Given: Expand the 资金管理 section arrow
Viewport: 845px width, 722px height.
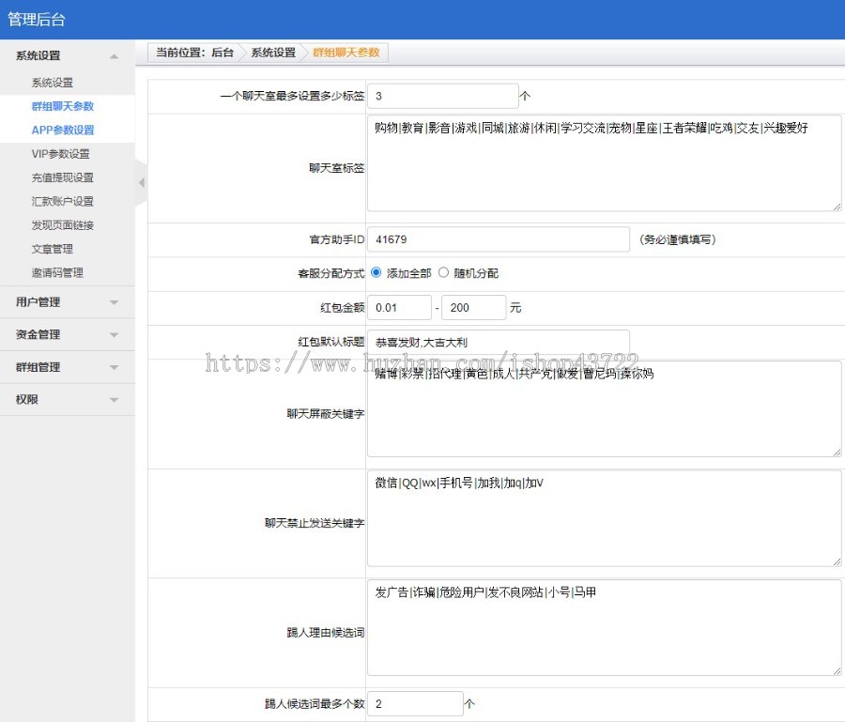Looking at the screenshot, I should click(114, 335).
